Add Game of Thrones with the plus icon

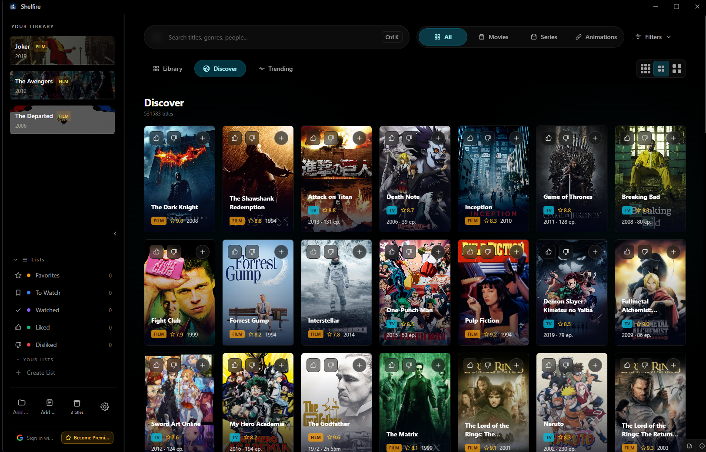pos(595,138)
